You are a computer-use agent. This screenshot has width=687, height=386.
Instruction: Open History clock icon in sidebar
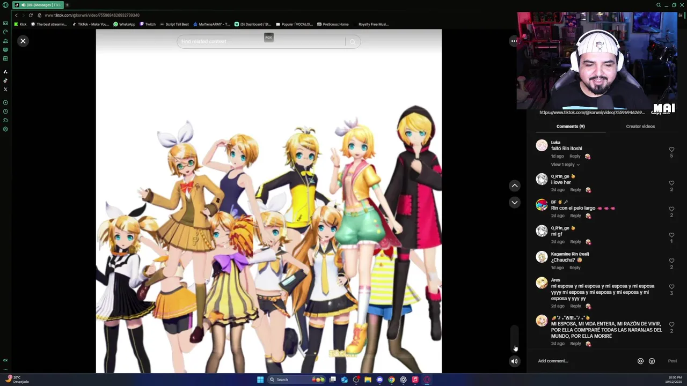click(x=5, y=112)
